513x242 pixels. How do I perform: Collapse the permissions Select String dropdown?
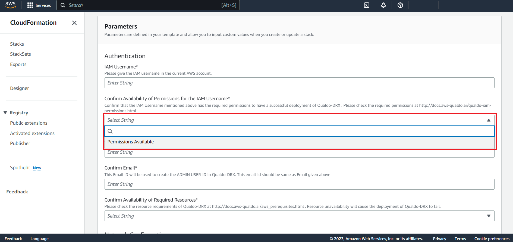[299, 120]
